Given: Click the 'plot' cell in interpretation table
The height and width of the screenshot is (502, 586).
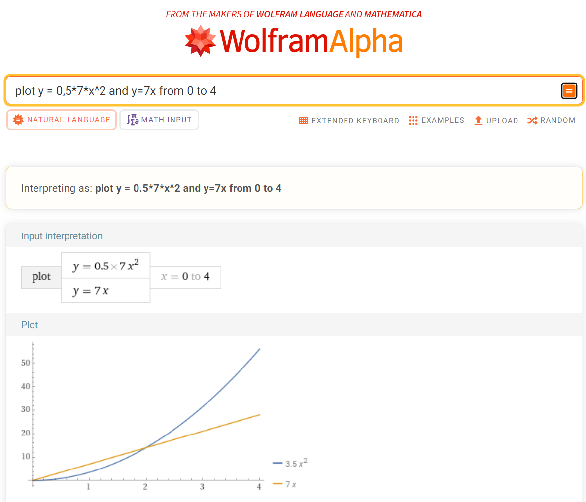Looking at the screenshot, I should pos(41,277).
